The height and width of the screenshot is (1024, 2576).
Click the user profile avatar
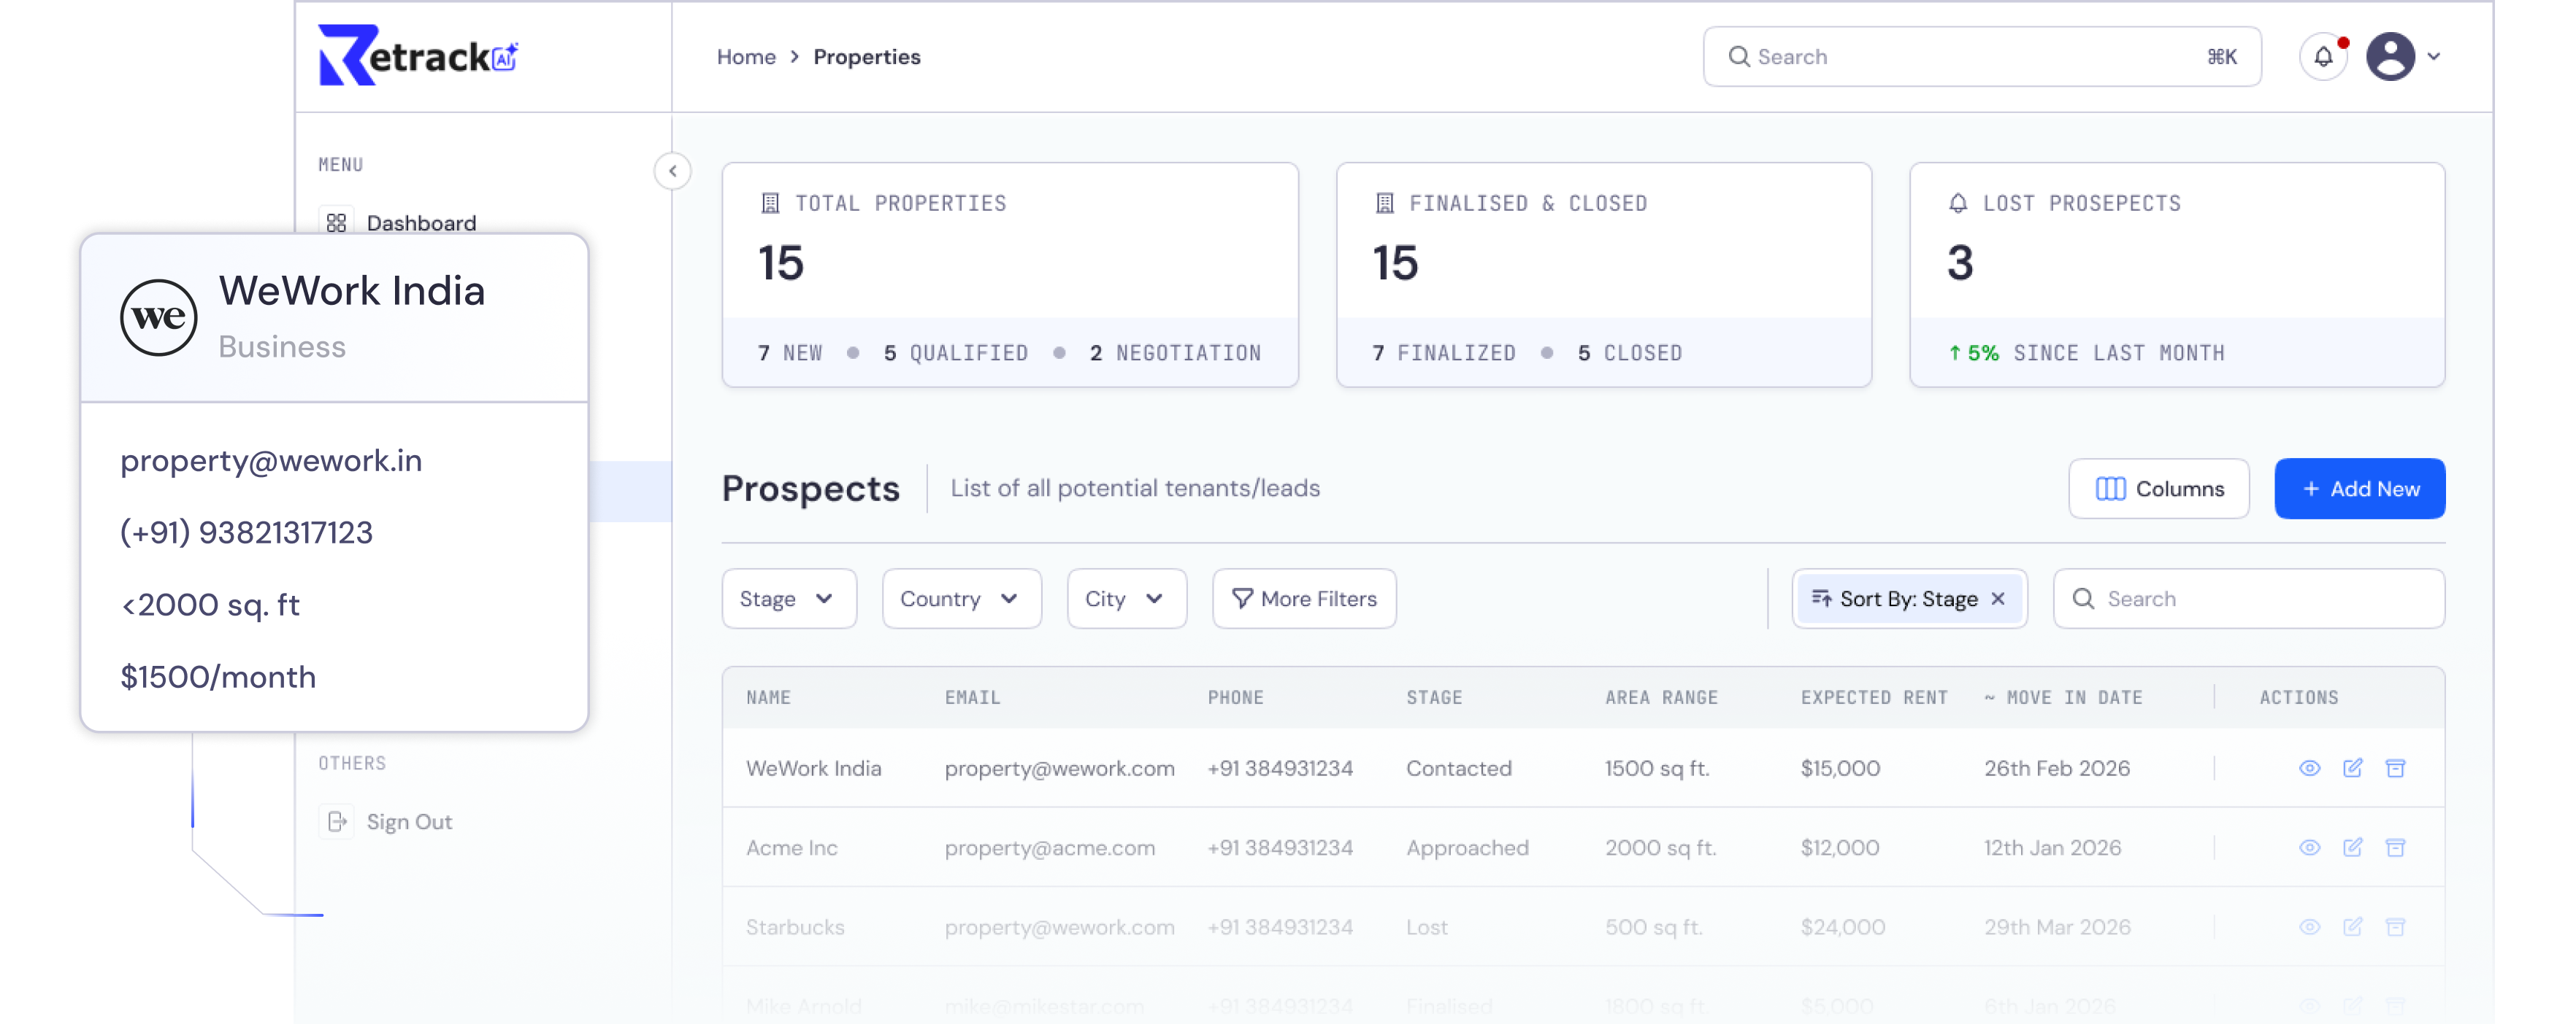pyautogui.click(x=2390, y=57)
